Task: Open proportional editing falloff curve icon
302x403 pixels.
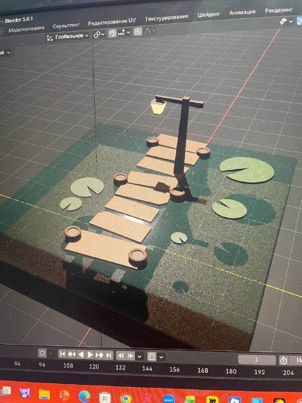Action: 147,31
